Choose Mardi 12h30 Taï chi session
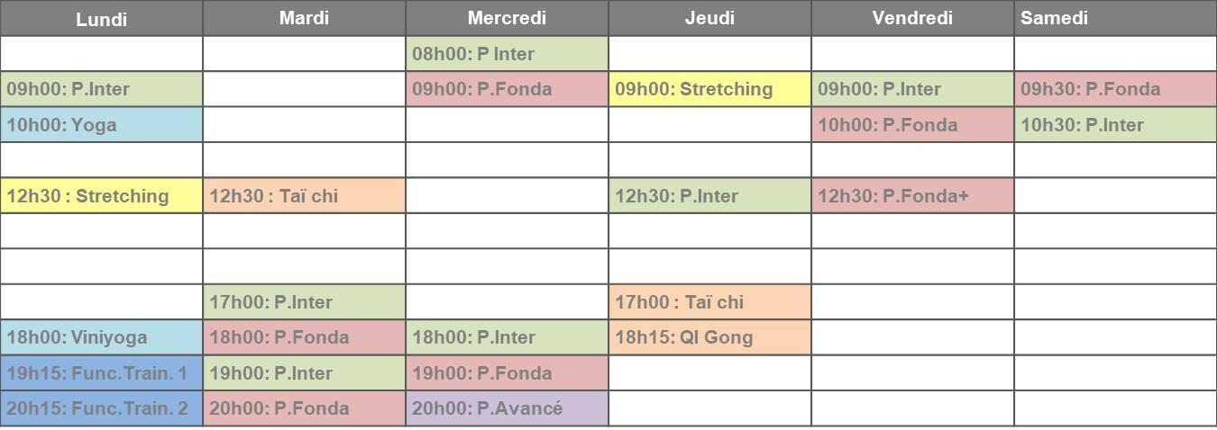 click(305, 196)
